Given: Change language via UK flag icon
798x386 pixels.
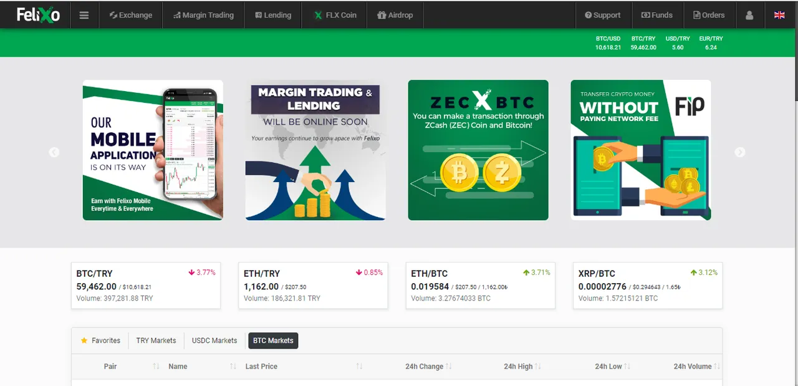Looking at the screenshot, I should click(779, 15).
